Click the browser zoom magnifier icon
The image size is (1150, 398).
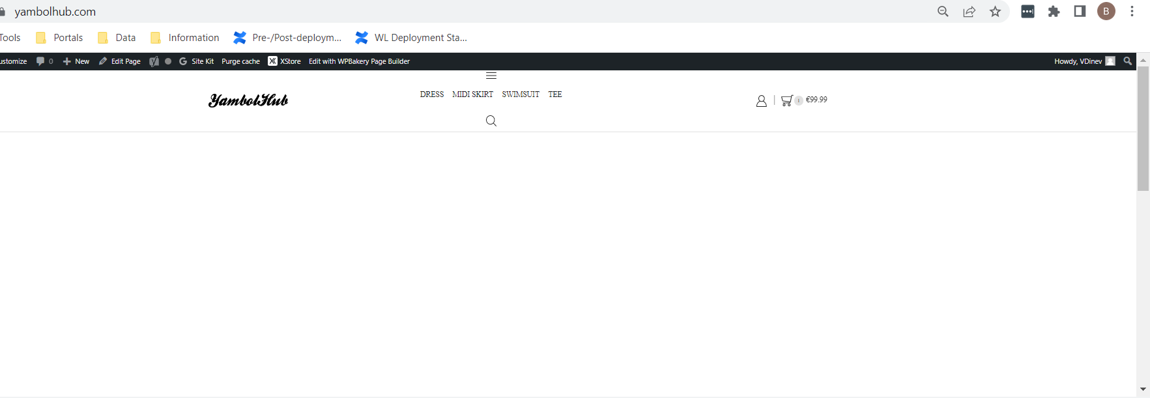click(x=943, y=11)
